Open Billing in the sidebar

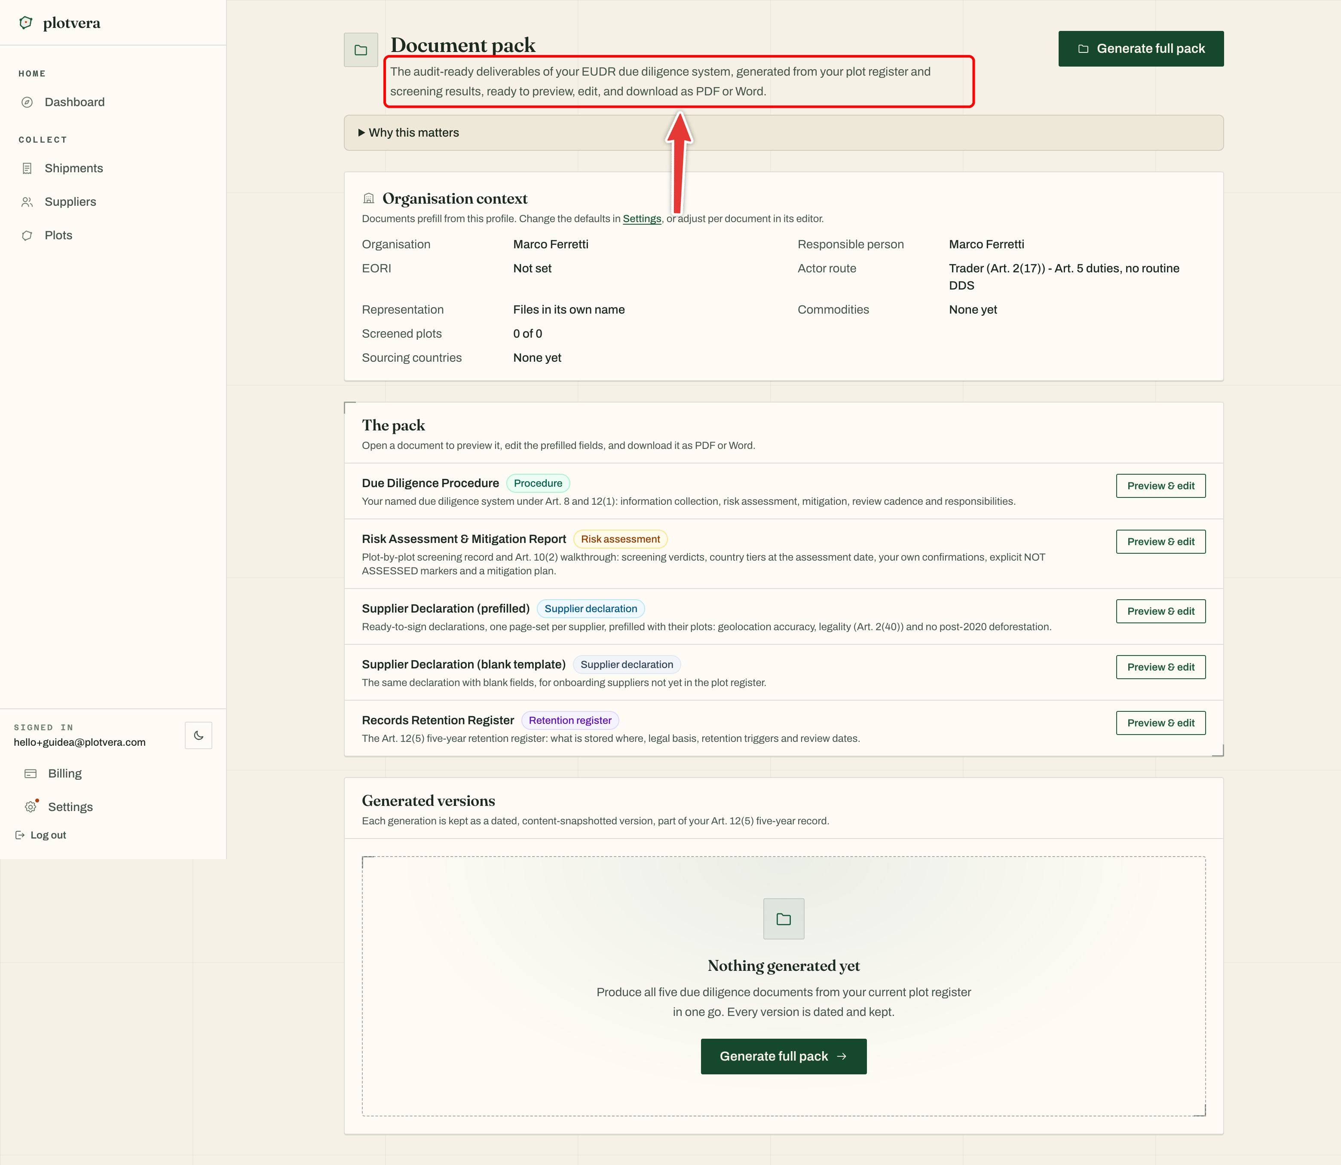pyautogui.click(x=65, y=773)
